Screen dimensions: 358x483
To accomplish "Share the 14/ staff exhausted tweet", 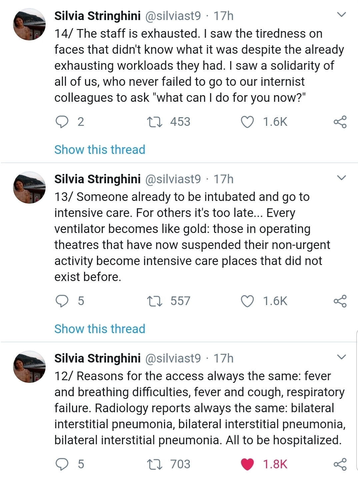I will 340,122.
